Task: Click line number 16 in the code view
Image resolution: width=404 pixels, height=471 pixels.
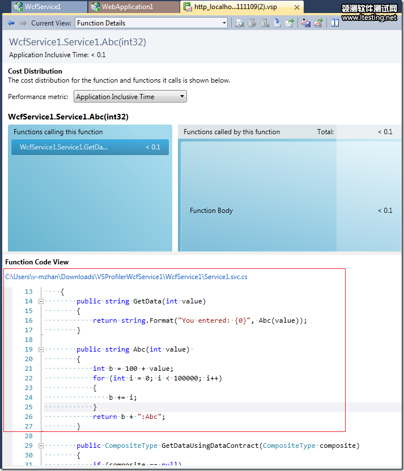Action: (x=28, y=320)
